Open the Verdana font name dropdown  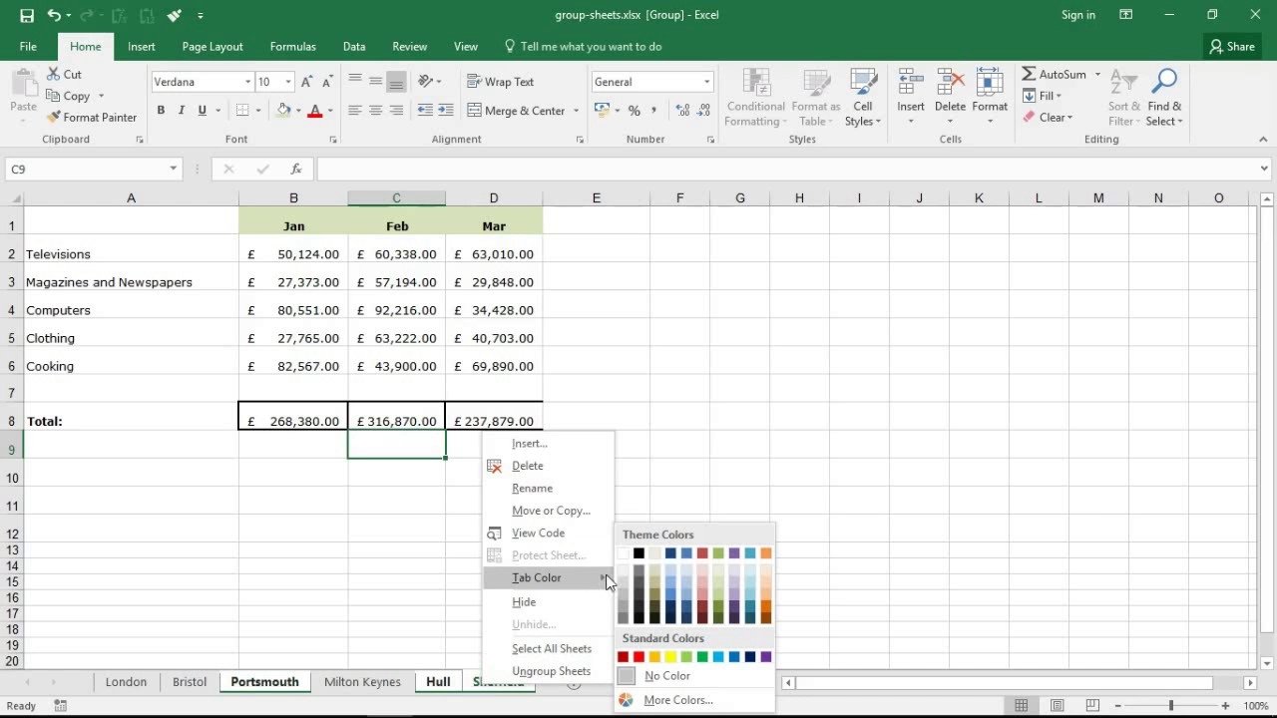pyautogui.click(x=246, y=81)
